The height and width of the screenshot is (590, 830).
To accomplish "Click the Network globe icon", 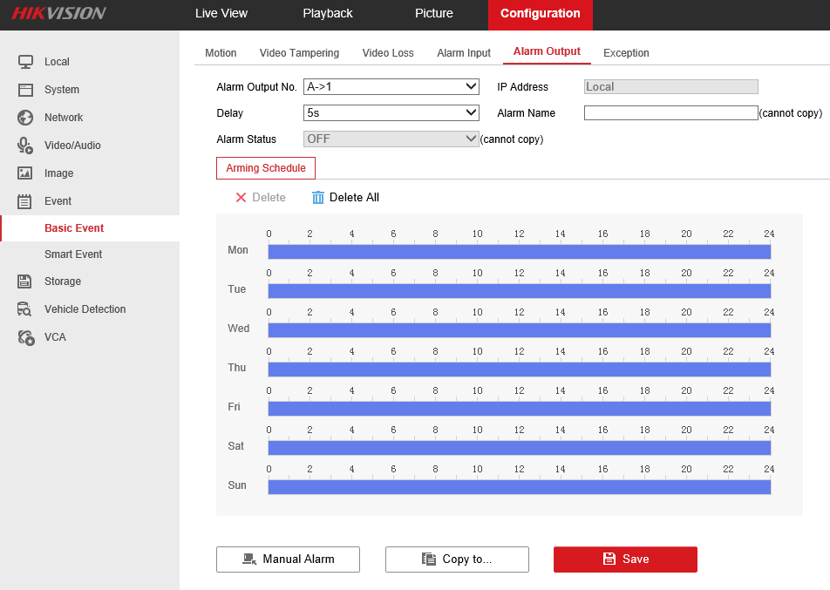I will [25, 118].
